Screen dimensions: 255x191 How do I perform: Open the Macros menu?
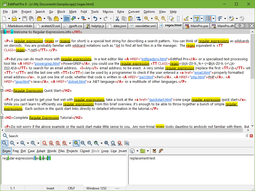(108, 12)
